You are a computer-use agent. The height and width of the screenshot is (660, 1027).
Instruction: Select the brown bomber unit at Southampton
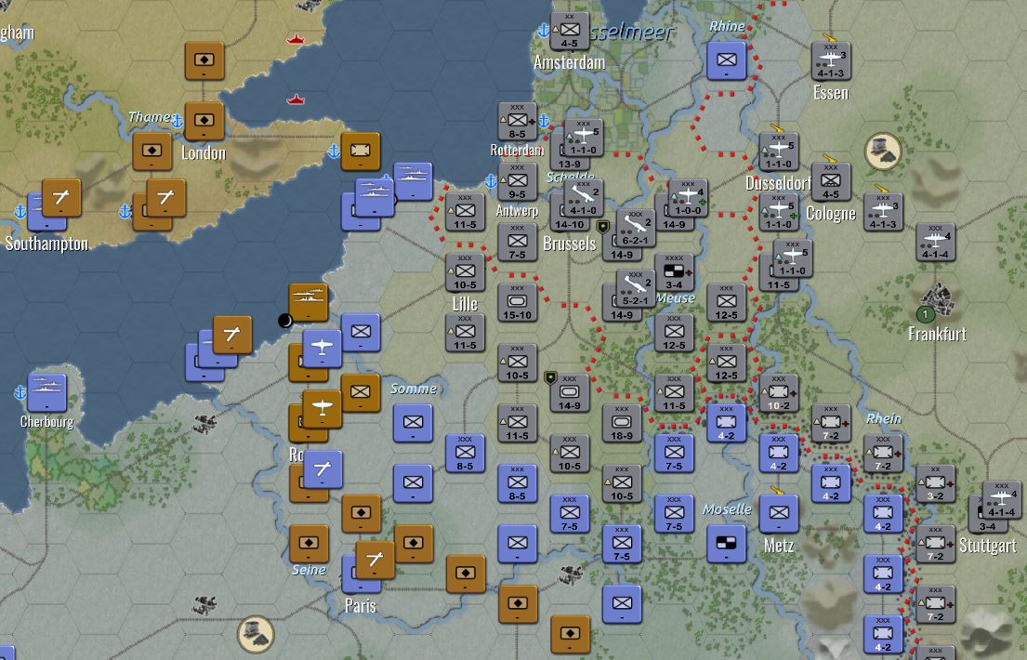(61, 198)
